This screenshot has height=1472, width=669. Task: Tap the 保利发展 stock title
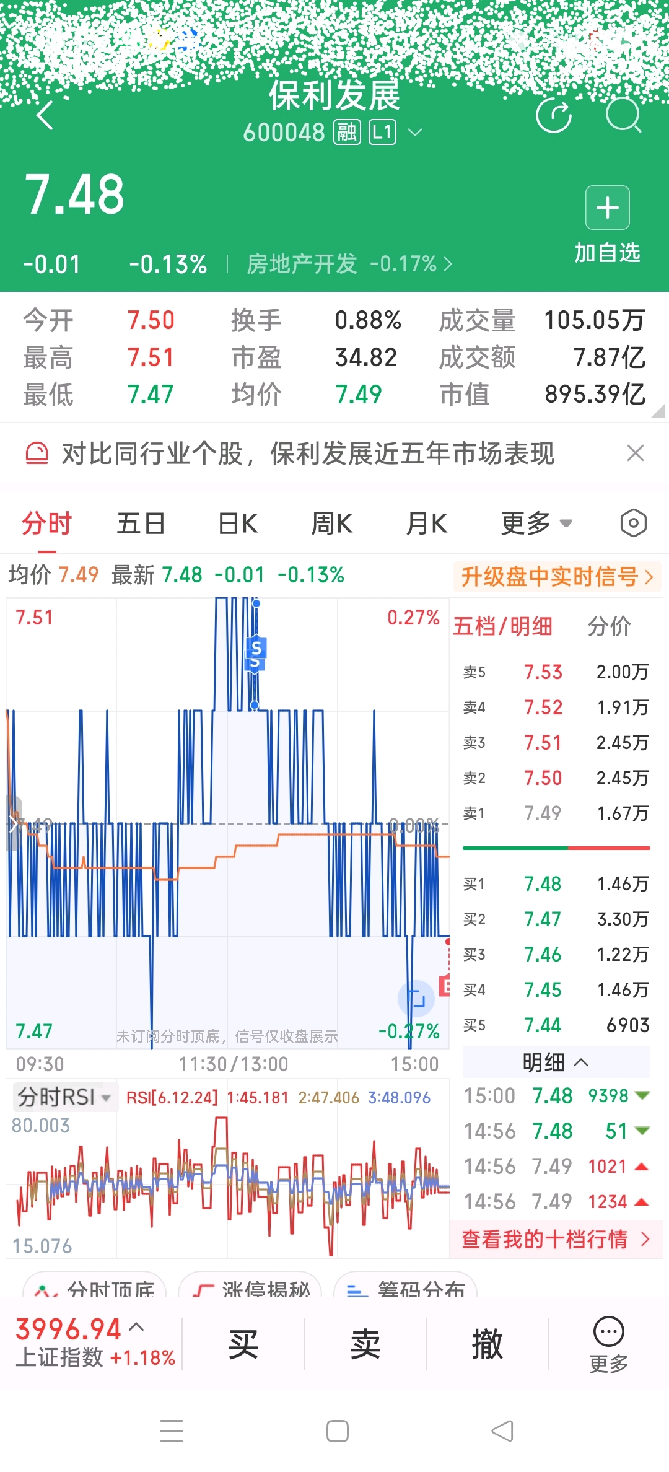(334, 95)
